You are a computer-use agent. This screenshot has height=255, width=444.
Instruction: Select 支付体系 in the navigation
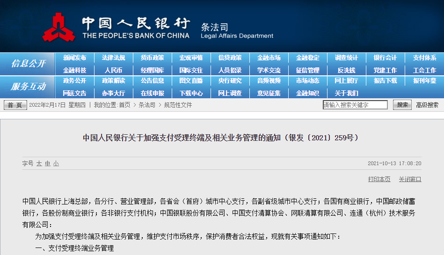click(424, 58)
